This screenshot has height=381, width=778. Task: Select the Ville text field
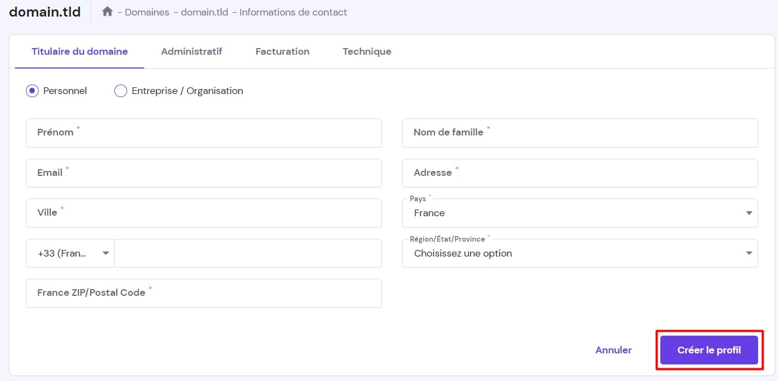[203, 213]
